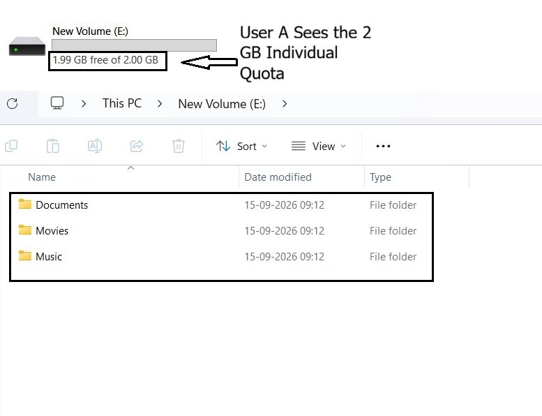Sort by the Name column header
This screenshot has width=542, height=416.
[42, 177]
